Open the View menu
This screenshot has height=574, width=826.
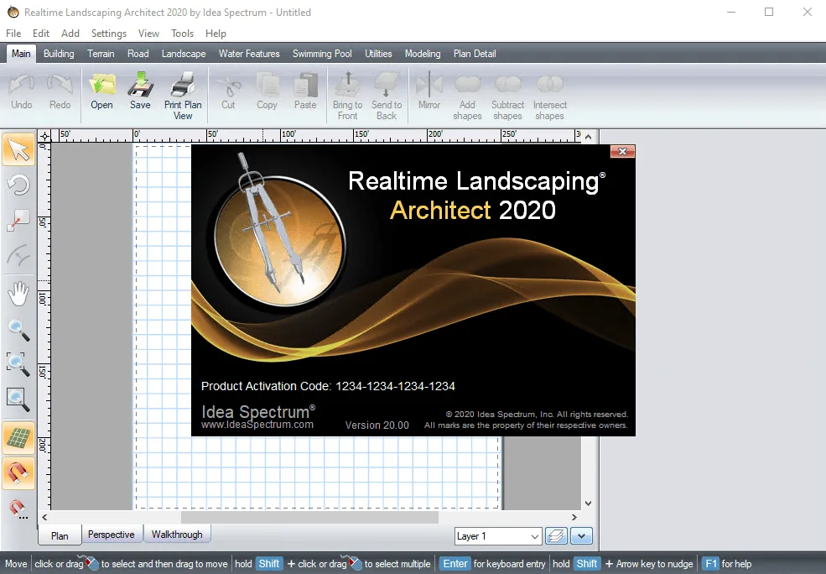click(x=148, y=34)
